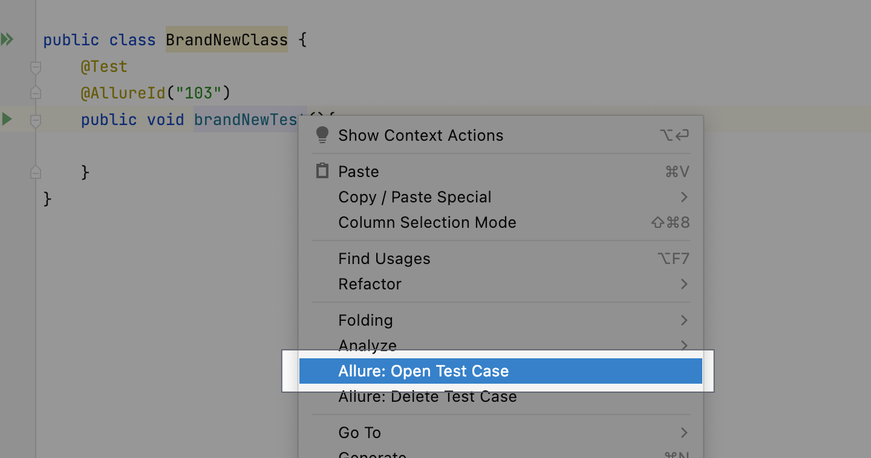
Task: Expand the Folding submenu
Action: coord(365,320)
